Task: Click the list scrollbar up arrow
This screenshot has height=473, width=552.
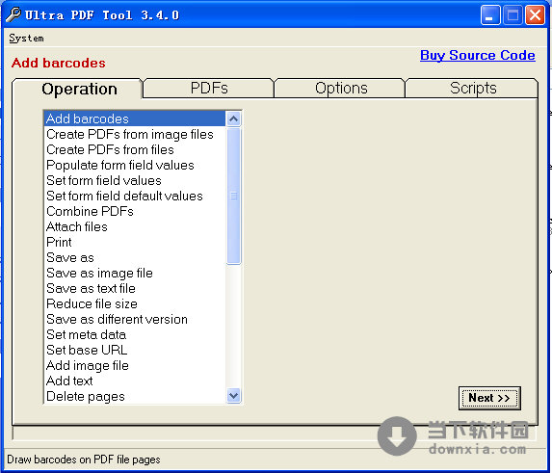Action: point(233,118)
